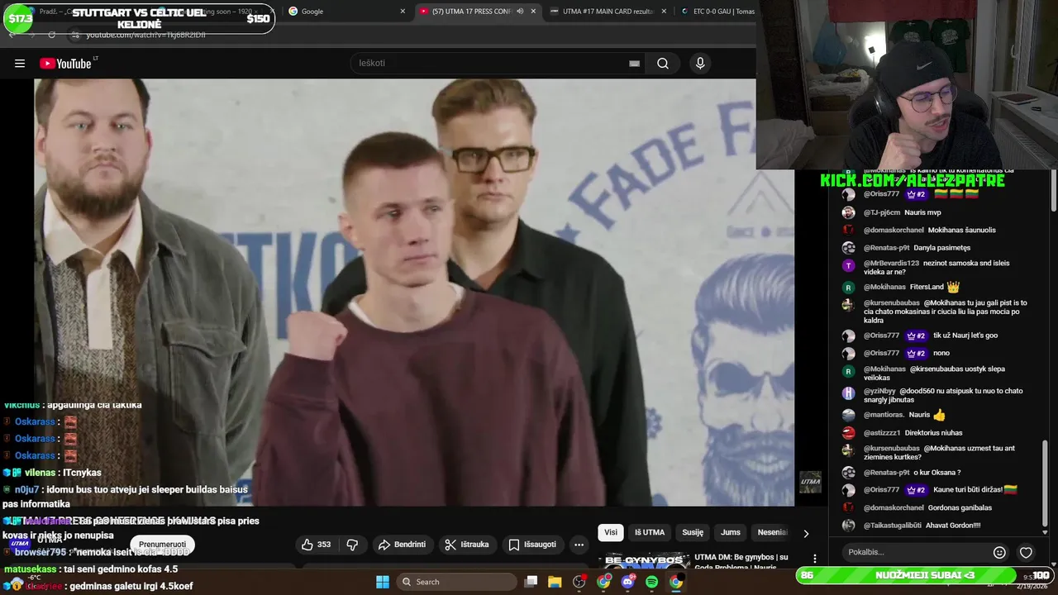This screenshot has width=1058, height=595.
Task: Expand more filter chips with right arrow
Action: 806,533
